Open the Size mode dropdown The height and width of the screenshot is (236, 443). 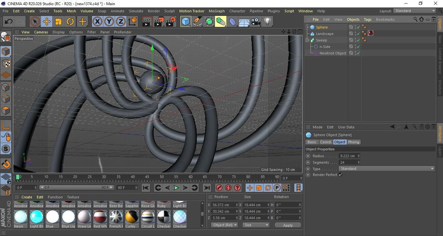click(256, 225)
